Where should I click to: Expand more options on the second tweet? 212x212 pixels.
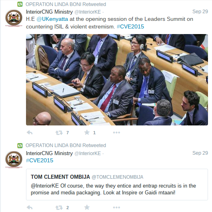116,208
